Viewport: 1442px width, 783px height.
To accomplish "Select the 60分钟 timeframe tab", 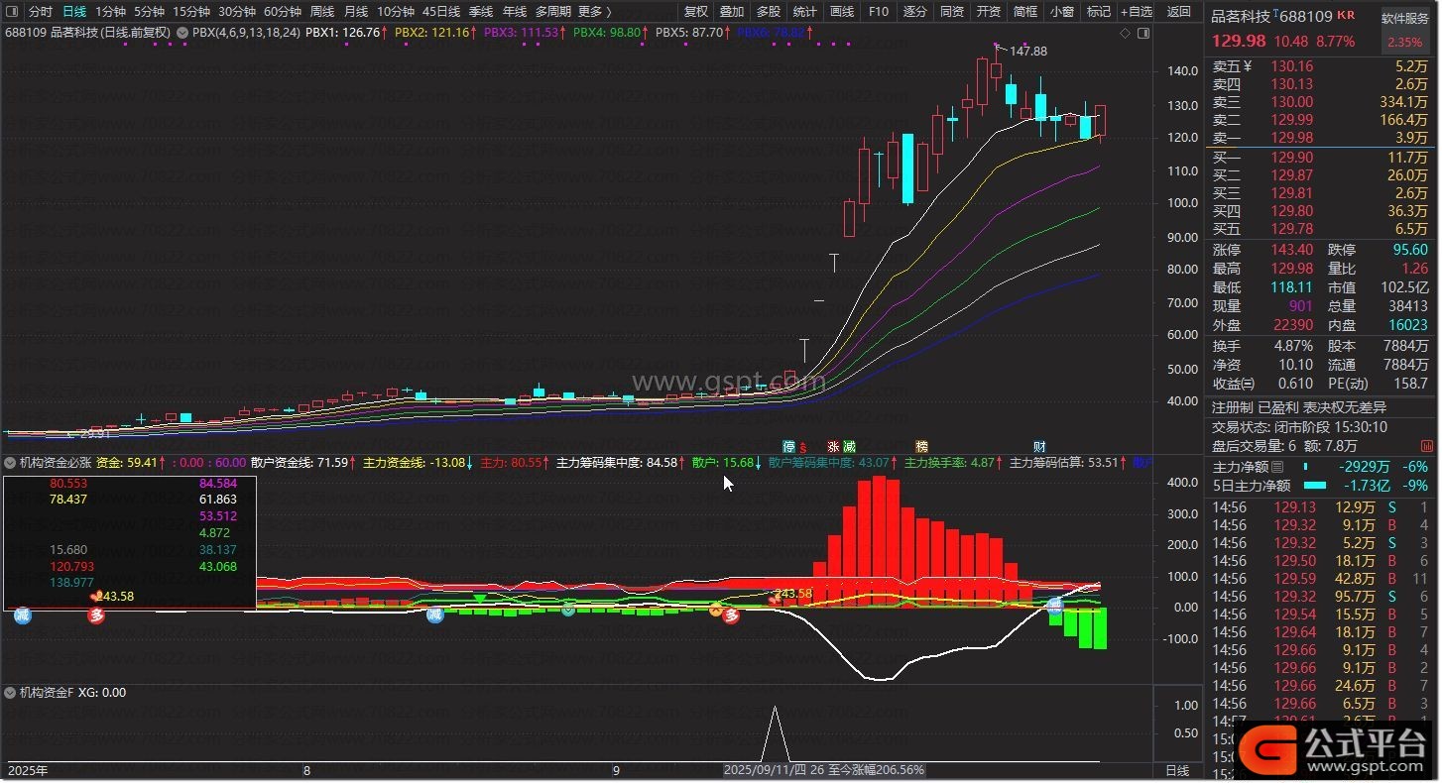I will tap(282, 12).
